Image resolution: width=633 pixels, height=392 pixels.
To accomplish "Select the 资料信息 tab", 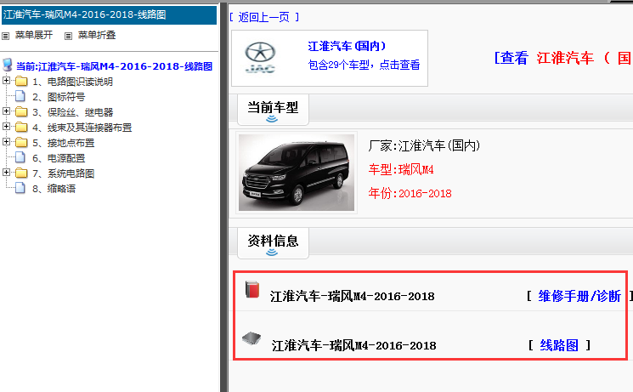I will 273,243.
